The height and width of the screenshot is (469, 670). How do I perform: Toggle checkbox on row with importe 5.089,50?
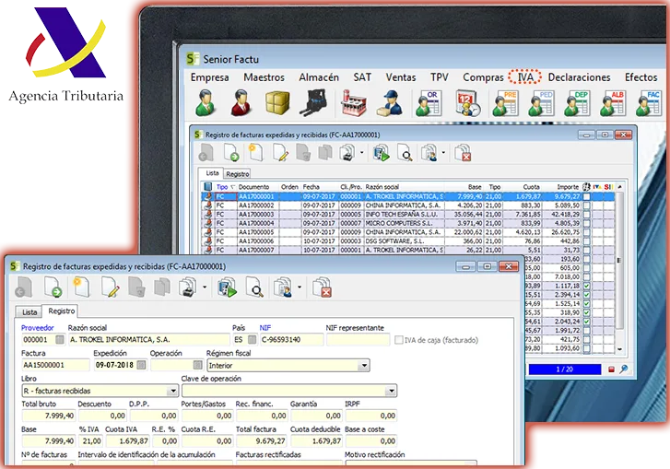coord(587,205)
